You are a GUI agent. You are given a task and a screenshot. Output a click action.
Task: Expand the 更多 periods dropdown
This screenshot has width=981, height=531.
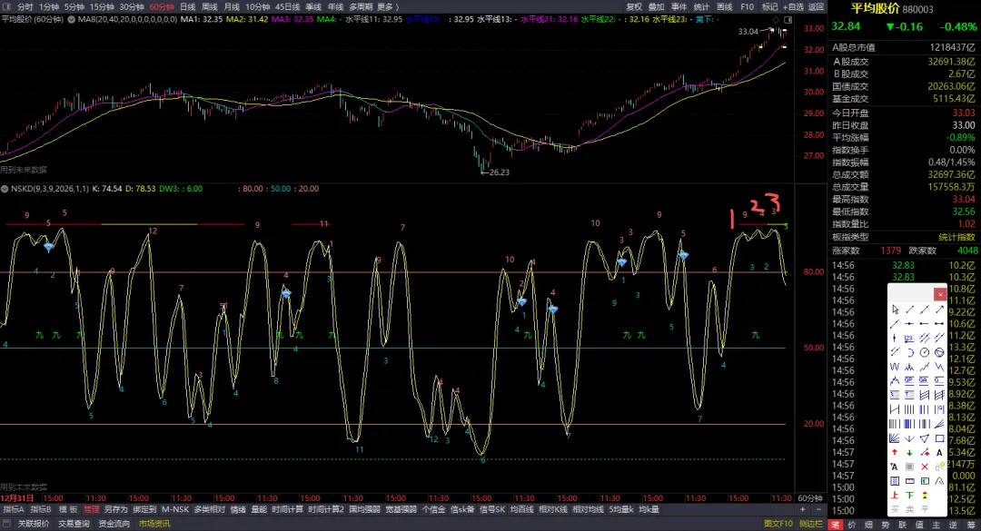coord(387,7)
